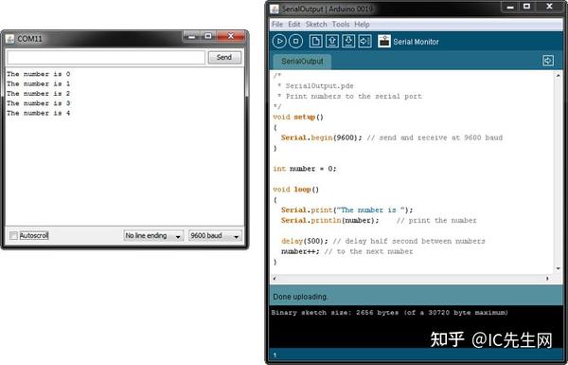Click the editor vertical scrollbar down arrow
Image resolution: width=568 pixels, height=365 pixels.
(558, 268)
